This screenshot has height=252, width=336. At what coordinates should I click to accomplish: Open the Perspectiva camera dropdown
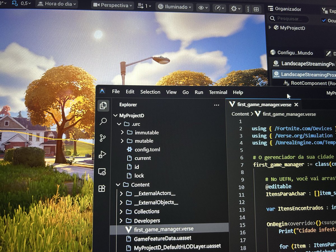pos(113,5)
